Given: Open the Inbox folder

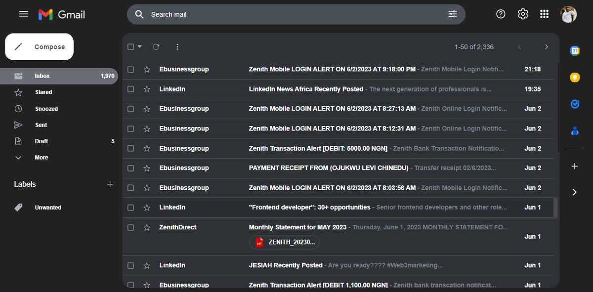Looking at the screenshot, I should pos(59,76).
